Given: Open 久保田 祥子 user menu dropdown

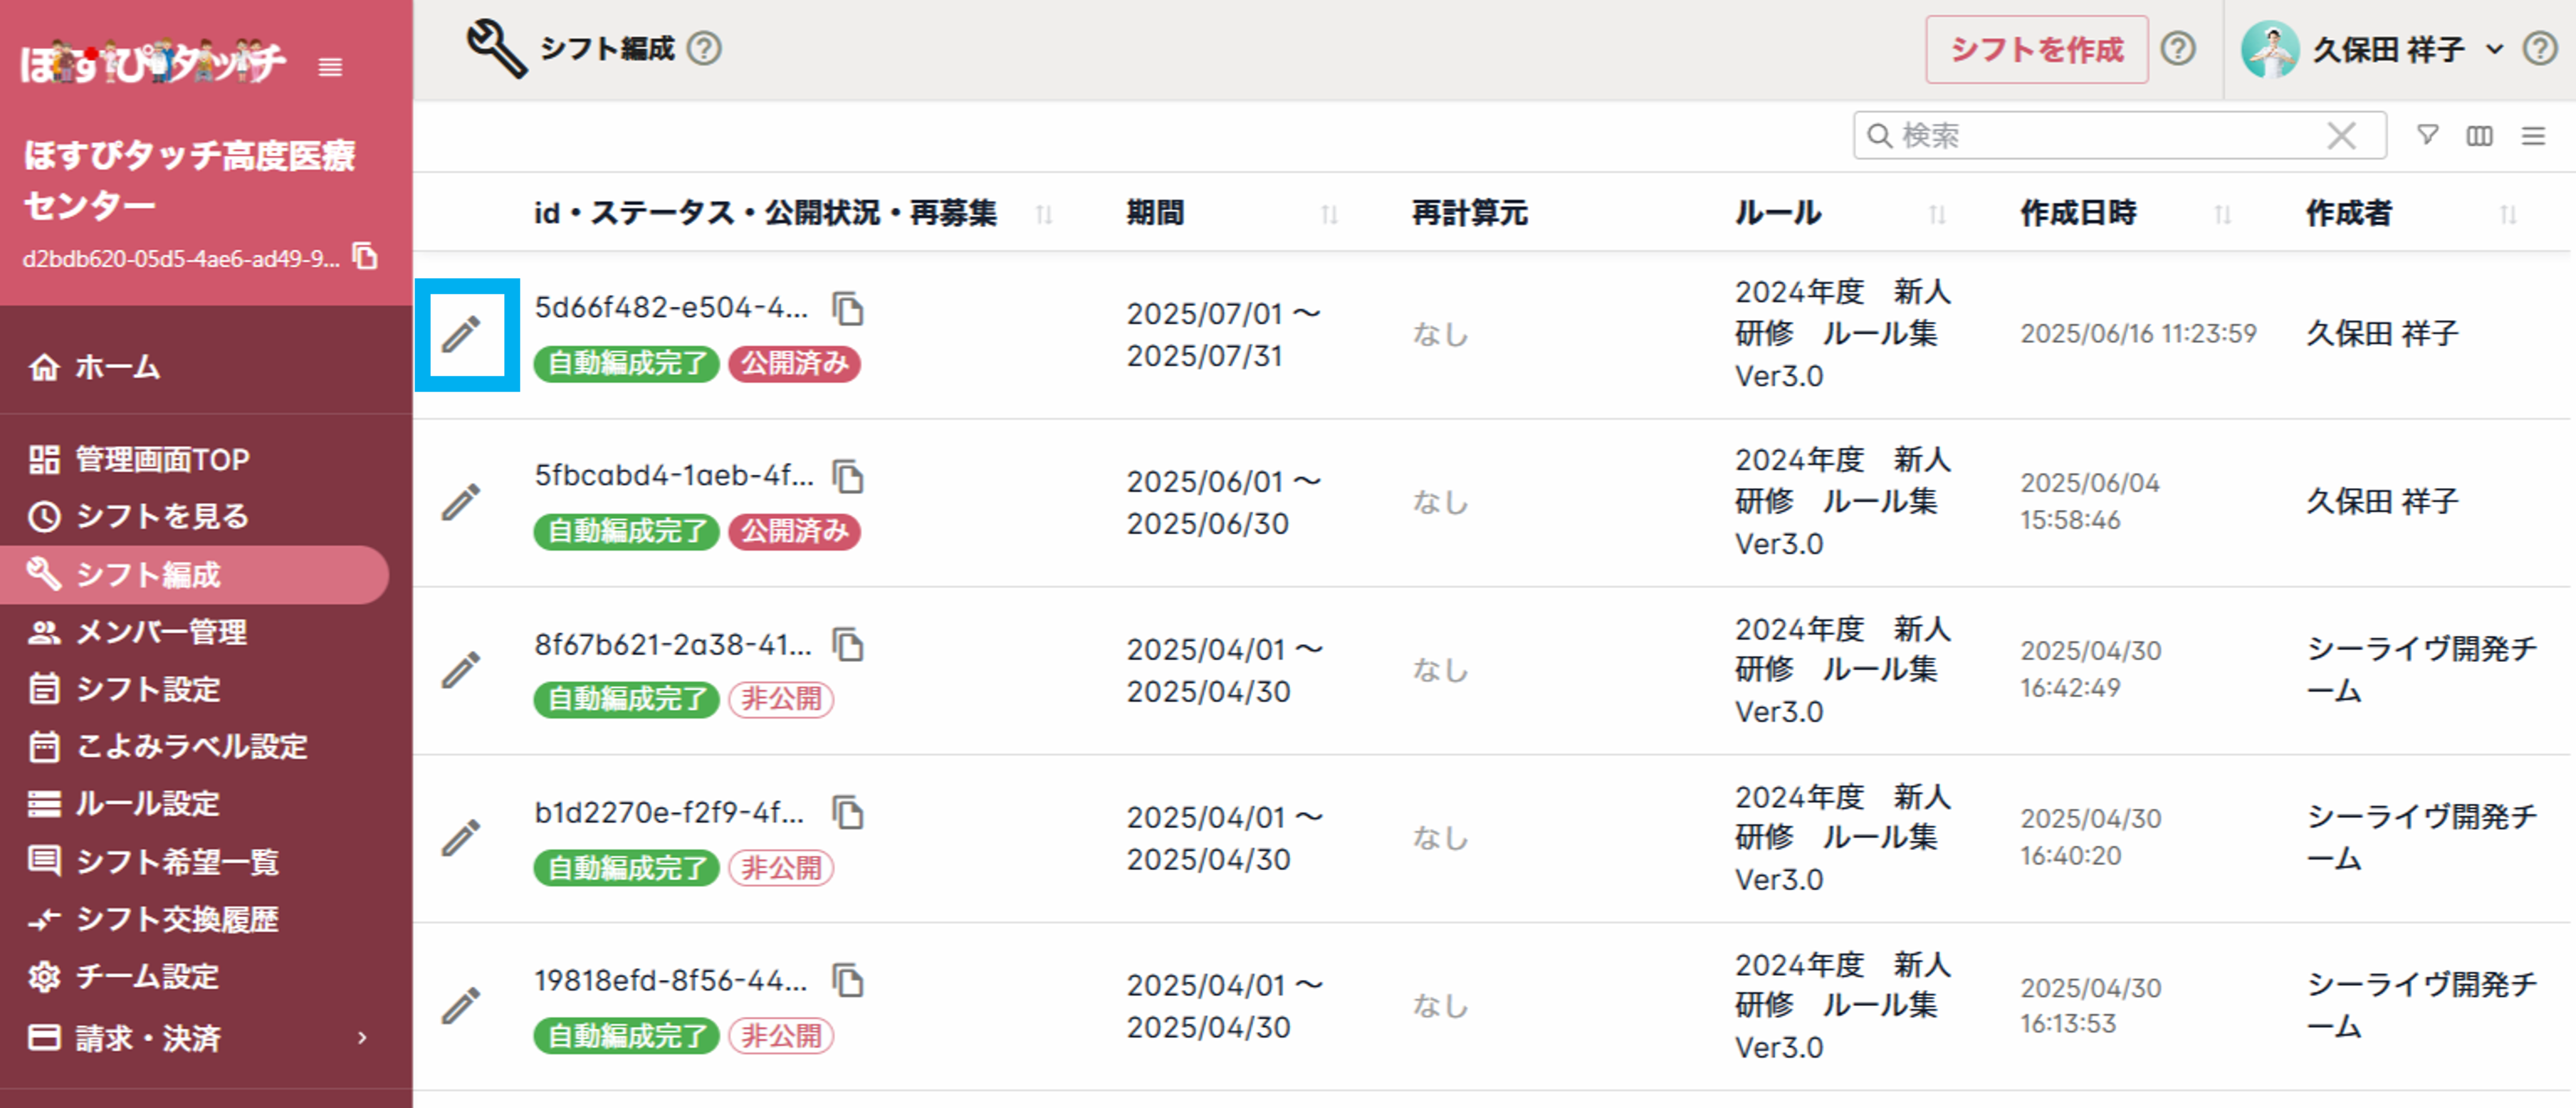Looking at the screenshot, I should (2387, 49).
